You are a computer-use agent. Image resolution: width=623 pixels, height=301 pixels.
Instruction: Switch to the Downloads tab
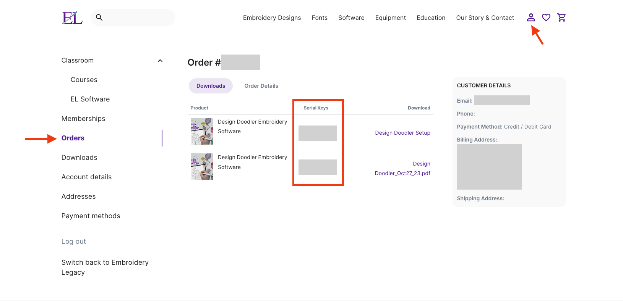coord(211,86)
